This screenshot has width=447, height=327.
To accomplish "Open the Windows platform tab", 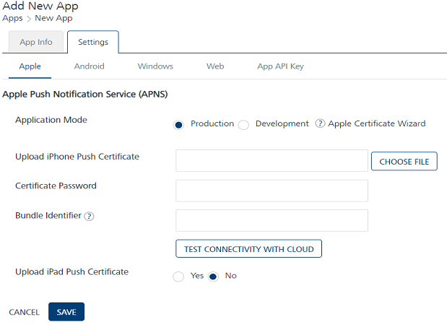I will click(155, 66).
